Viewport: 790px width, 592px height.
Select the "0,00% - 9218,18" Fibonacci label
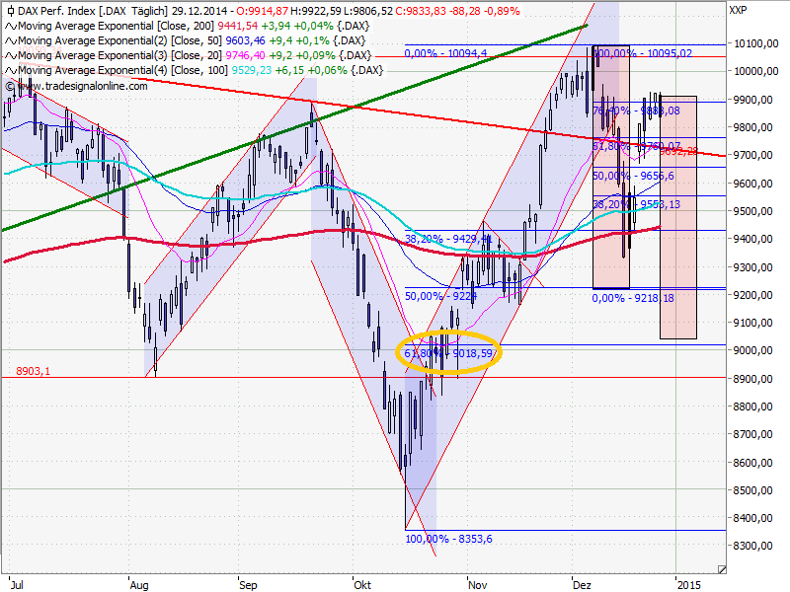631,296
